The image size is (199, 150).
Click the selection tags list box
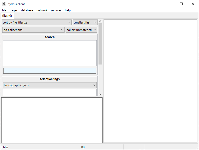pyautogui.click(x=50, y=93)
